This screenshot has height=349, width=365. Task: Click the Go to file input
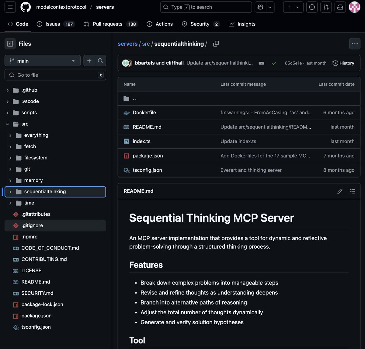[x=55, y=75]
